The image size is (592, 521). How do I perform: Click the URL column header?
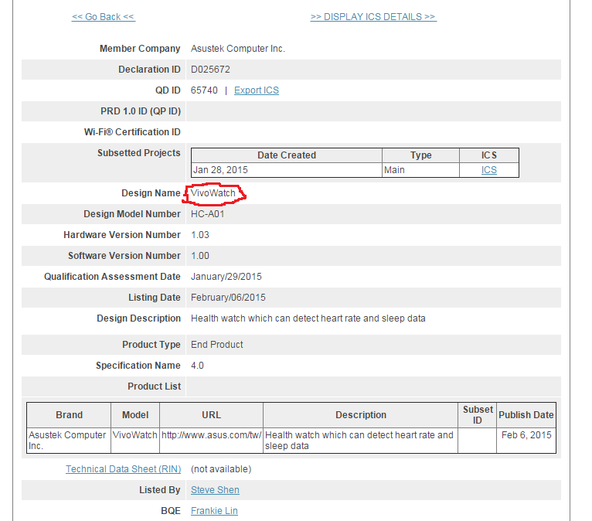pos(211,415)
